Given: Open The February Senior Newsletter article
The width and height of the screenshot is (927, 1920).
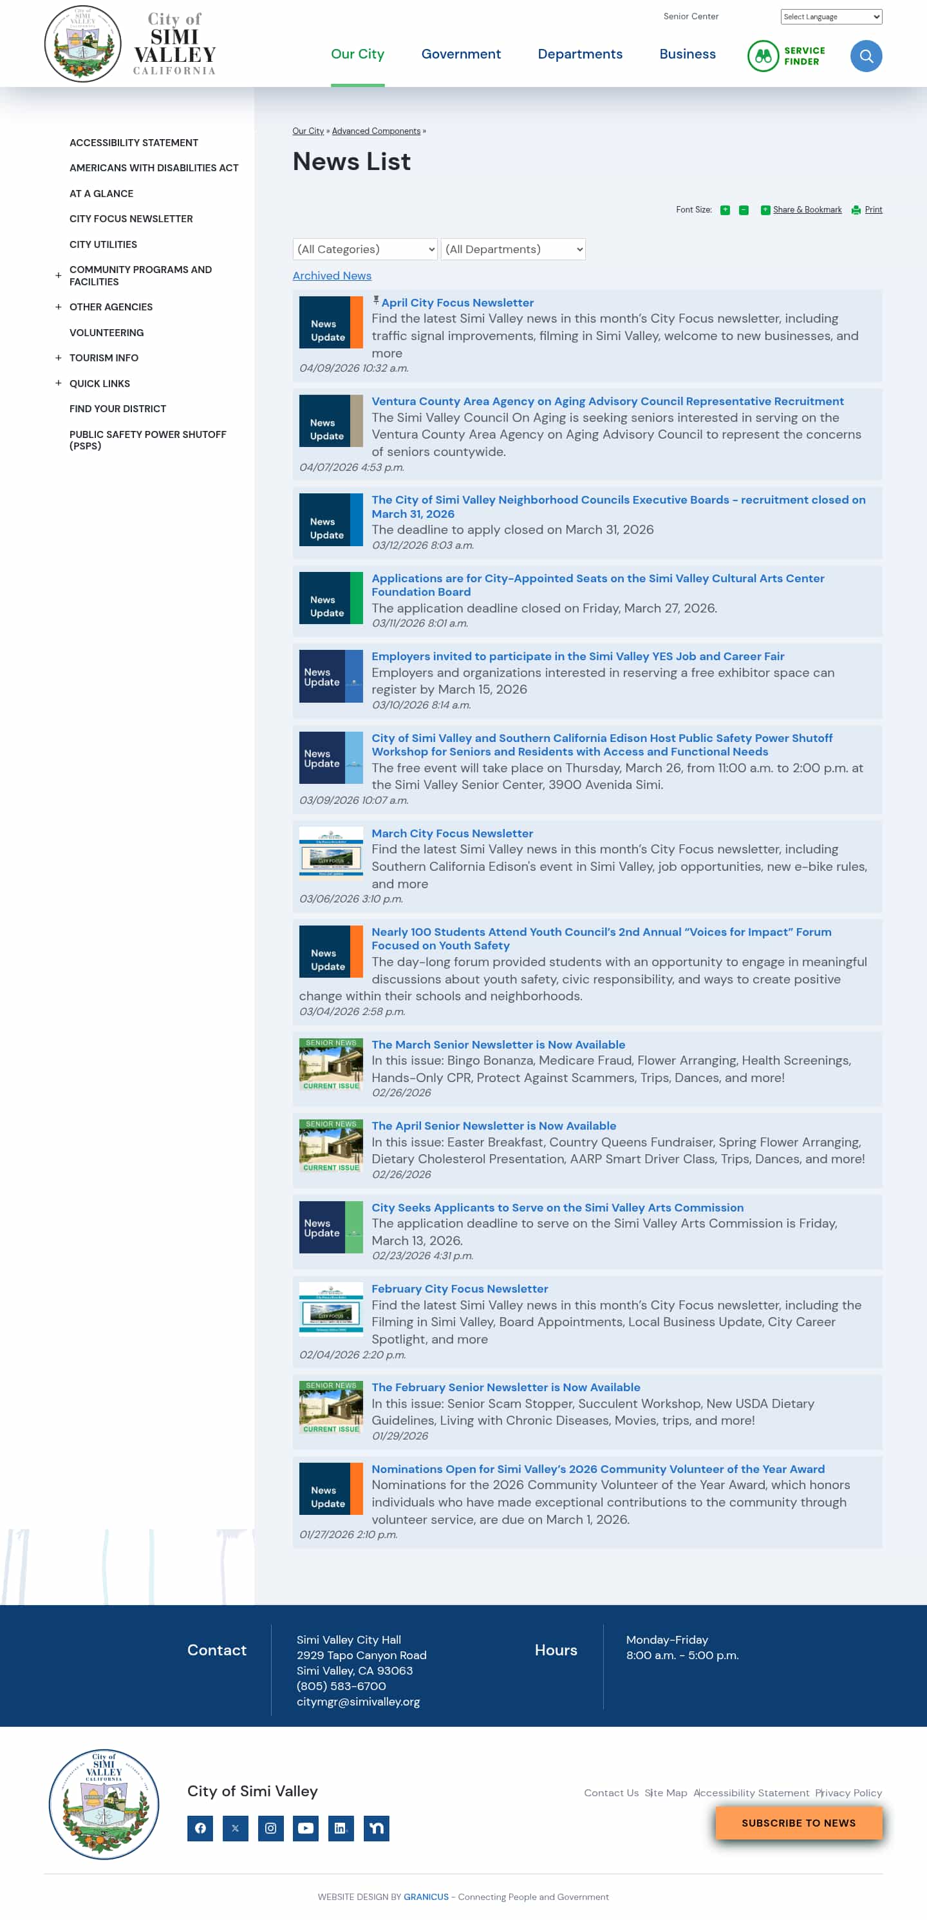Looking at the screenshot, I should tap(506, 1387).
